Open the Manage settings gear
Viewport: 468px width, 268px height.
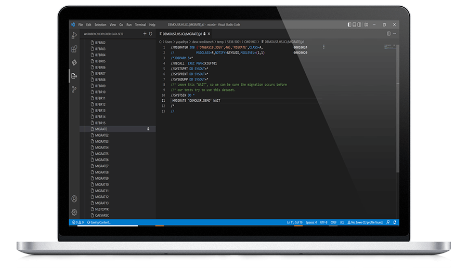click(x=74, y=212)
